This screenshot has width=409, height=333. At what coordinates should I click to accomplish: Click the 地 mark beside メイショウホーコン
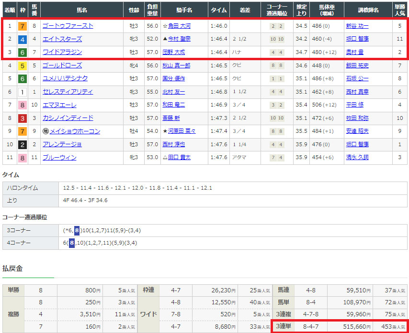point(45,131)
